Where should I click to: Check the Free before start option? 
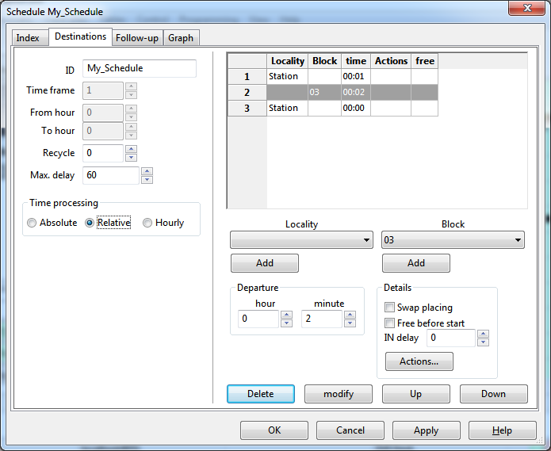(389, 323)
